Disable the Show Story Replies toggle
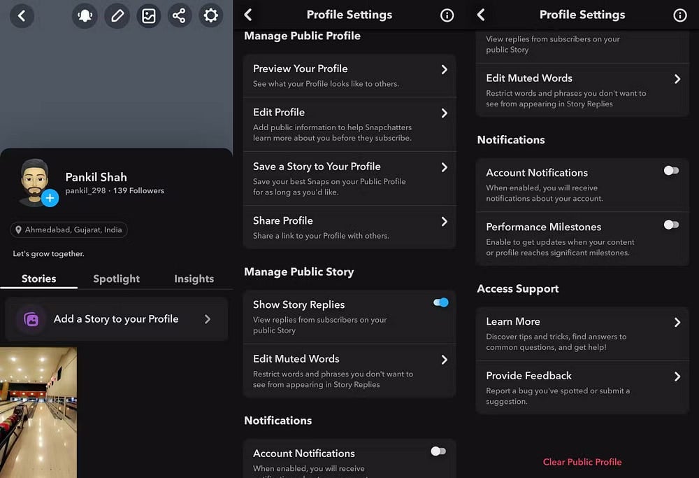 pyautogui.click(x=440, y=302)
